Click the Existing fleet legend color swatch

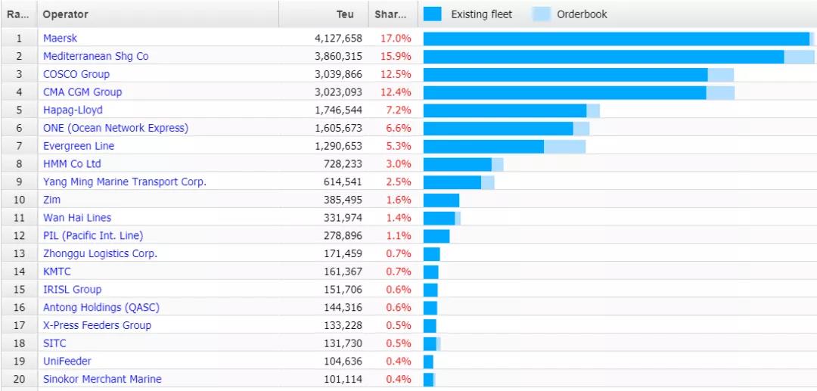(433, 14)
